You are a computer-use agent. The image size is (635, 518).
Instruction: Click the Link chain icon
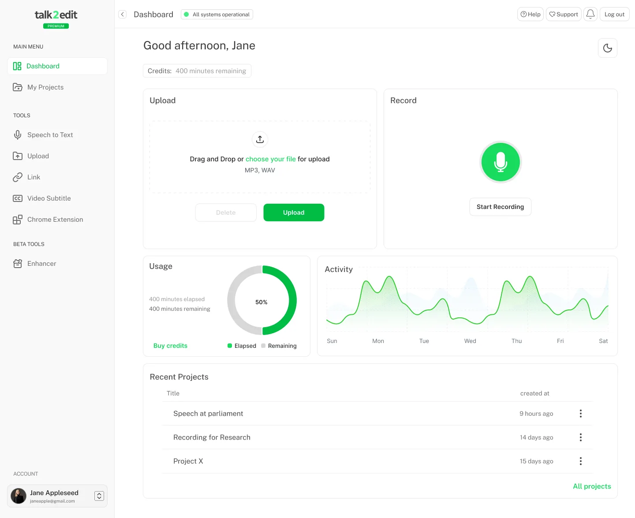[18, 177]
